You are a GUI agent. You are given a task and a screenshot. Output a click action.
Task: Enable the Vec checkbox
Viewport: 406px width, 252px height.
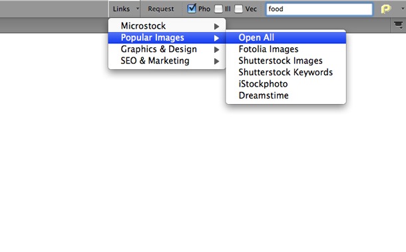(238, 9)
